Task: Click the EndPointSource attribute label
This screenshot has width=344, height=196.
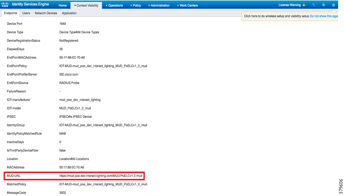Action: 17,83
